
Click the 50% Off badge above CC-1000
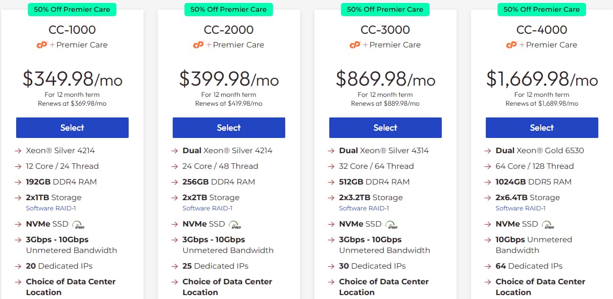72,9
